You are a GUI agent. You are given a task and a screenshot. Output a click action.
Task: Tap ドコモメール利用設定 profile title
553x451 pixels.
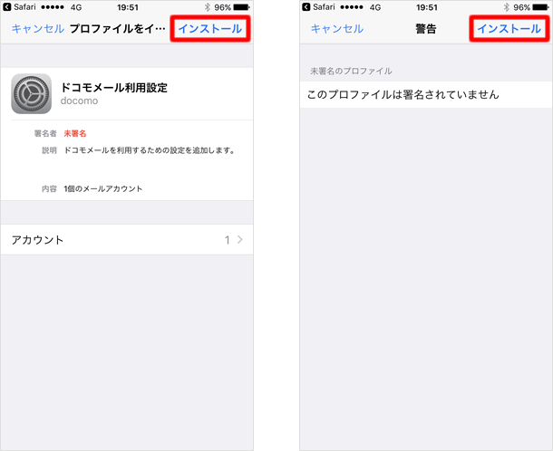point(114,87)
